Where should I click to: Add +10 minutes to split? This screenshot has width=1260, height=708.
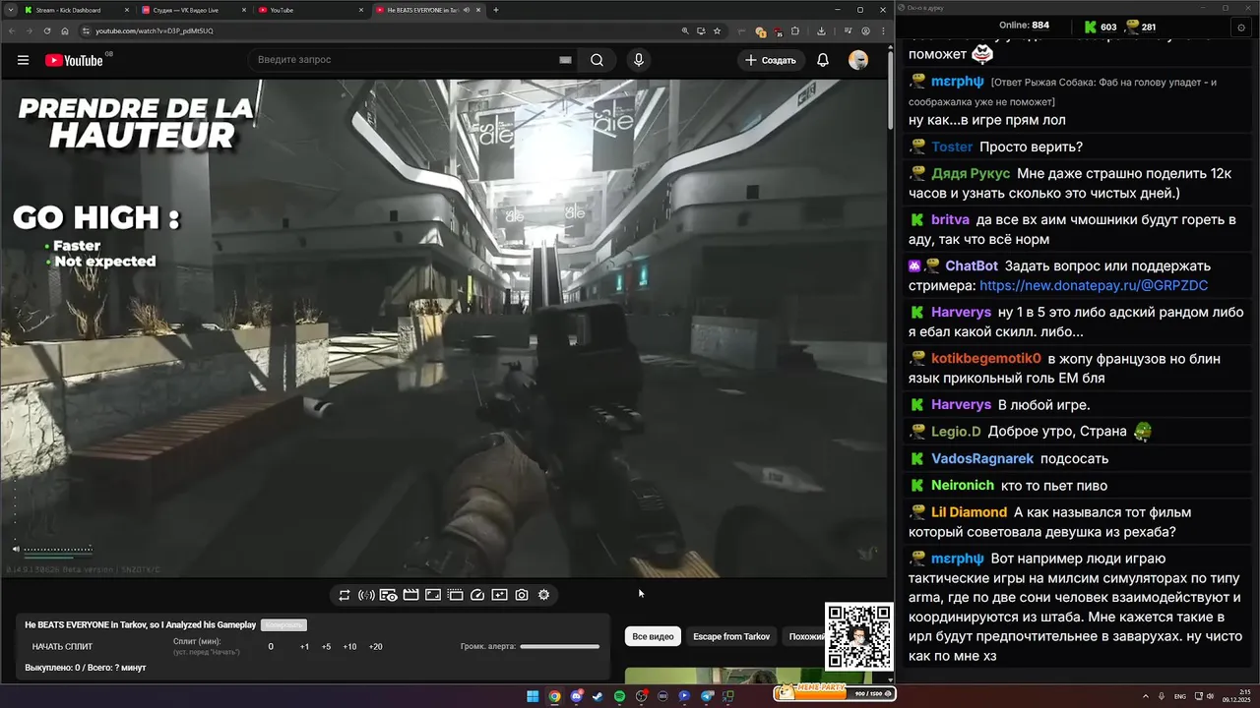click(x=349, y=647)
